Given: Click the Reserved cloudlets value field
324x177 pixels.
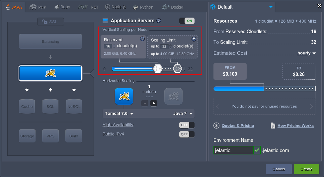Looking at the screenshot, I should [108, 46].
